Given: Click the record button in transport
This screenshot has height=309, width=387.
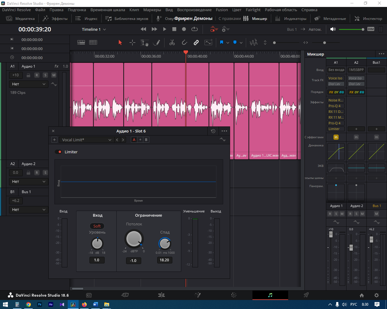Looking at the screenshot, I should click(184, 29).
